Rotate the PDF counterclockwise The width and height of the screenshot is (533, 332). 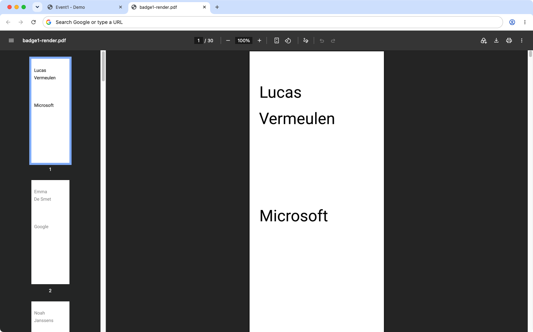(x=288, y=40)
